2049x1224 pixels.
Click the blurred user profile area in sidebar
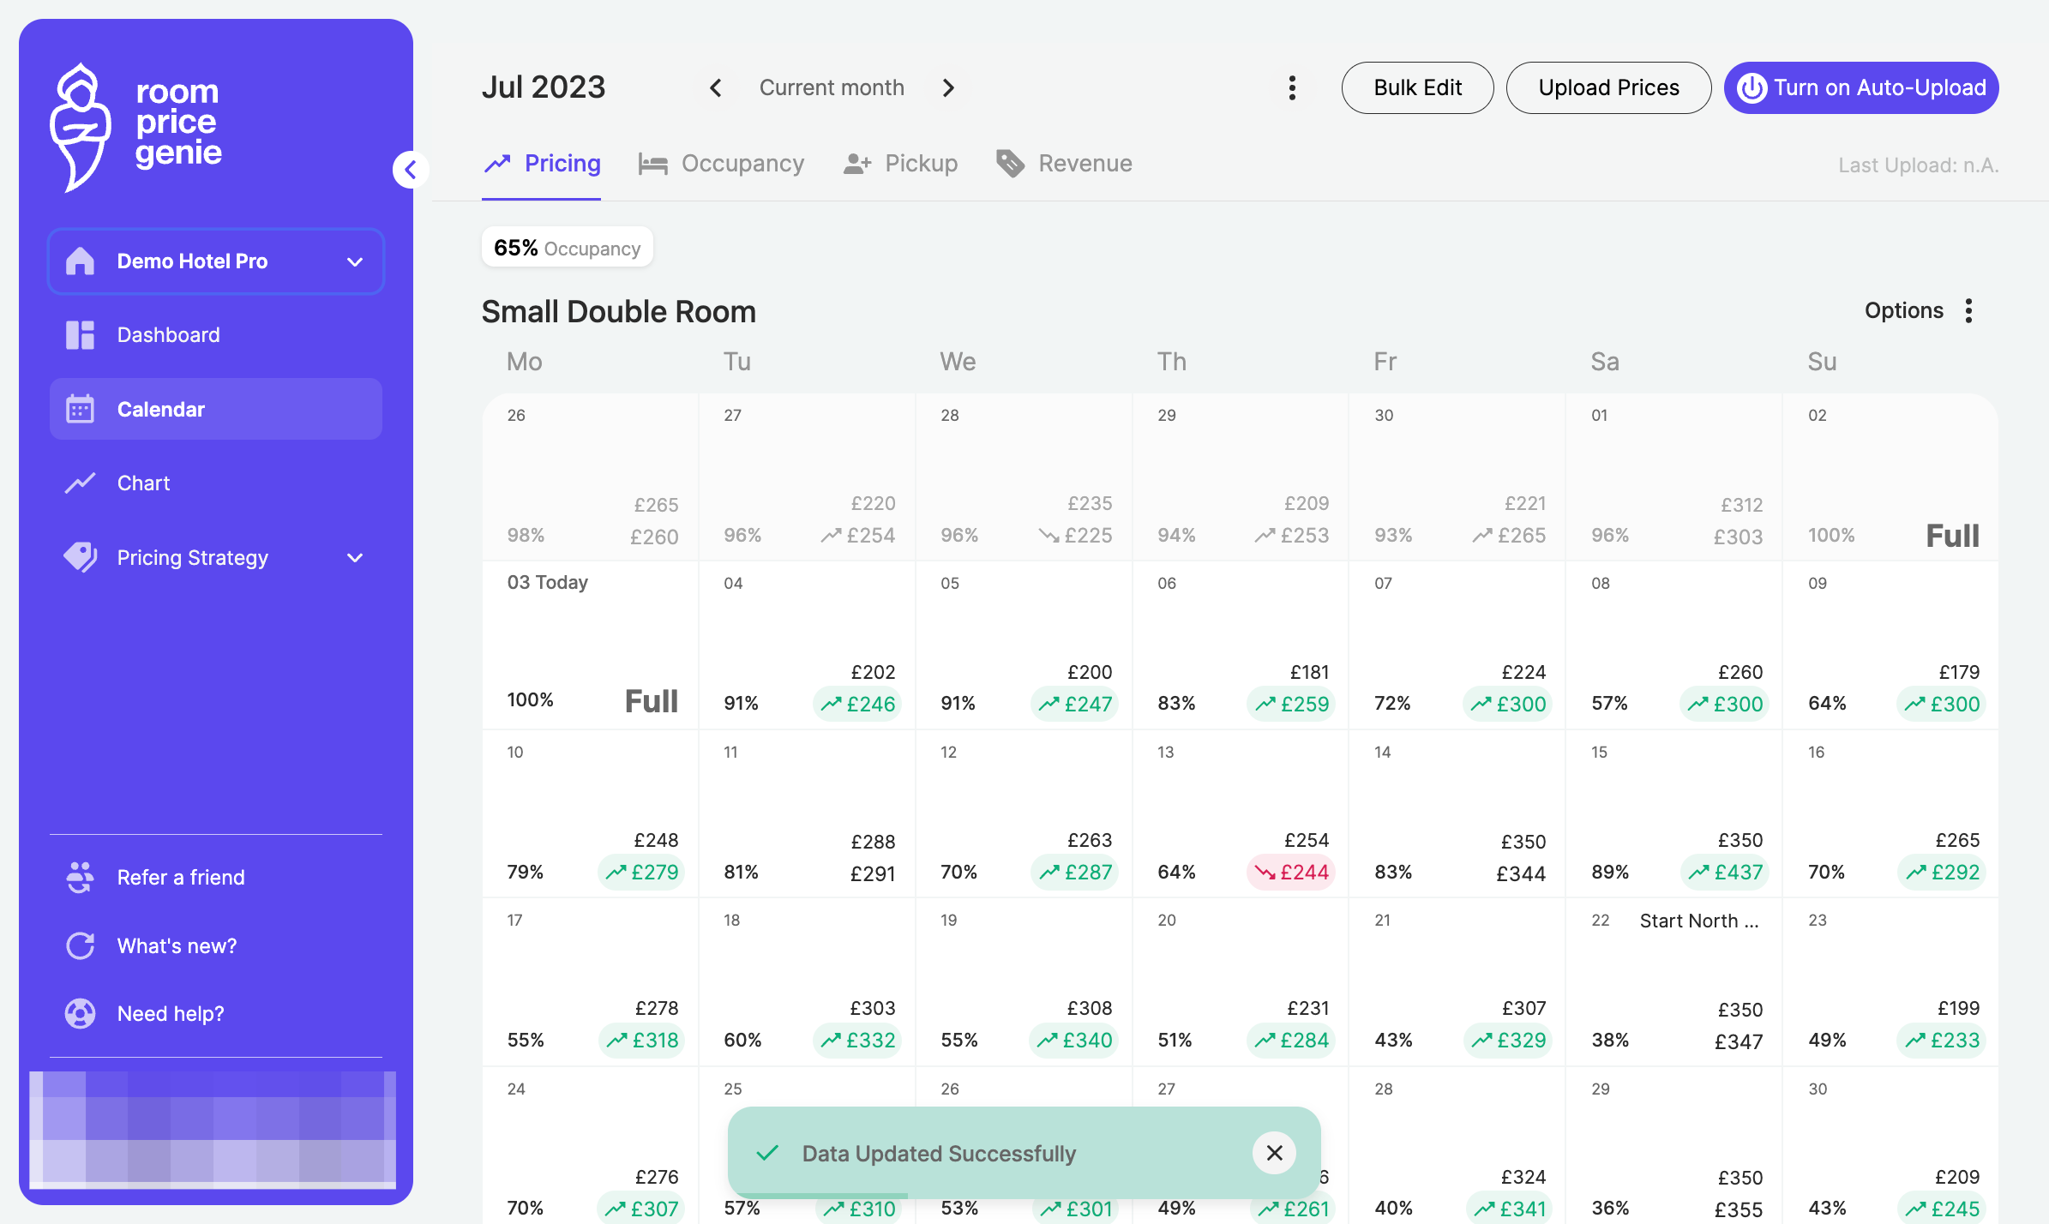[213, 1131]
